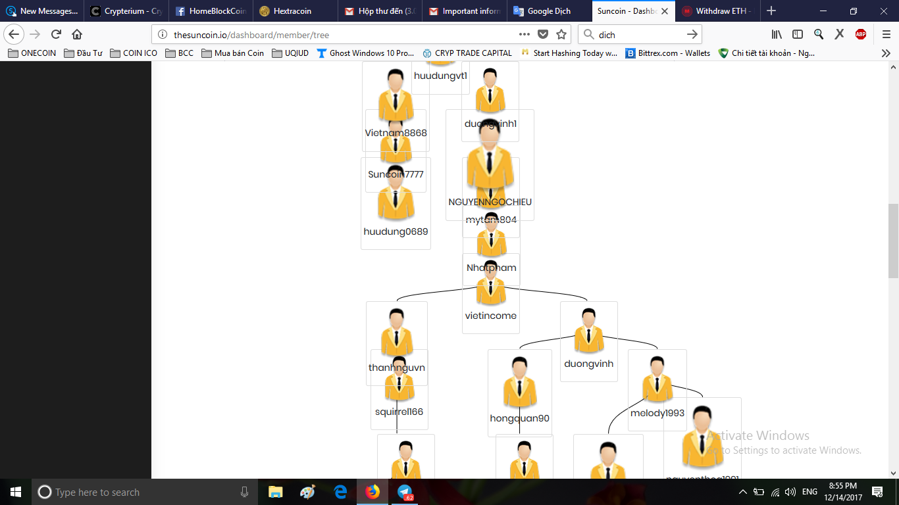The width and height of the screenshot is (899, 505).
Task: Open the Bittrex.com - Wallets bookmark
Action: pos(668,53)
